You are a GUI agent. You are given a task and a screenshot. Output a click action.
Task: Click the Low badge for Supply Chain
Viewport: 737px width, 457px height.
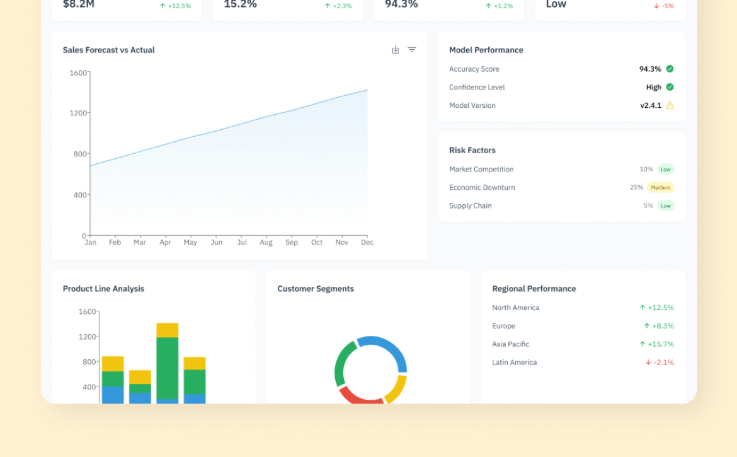point(665,205)
